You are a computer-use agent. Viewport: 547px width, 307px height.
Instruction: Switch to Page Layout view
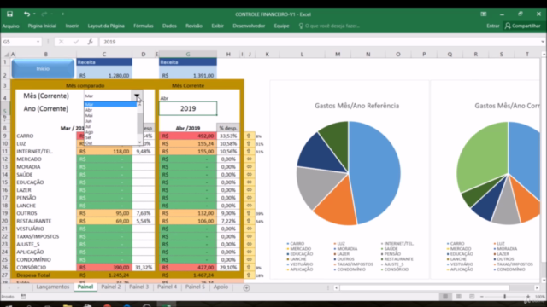pyautogui.click(x=458, y=297)
